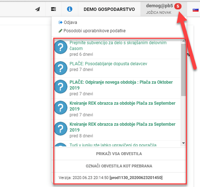This screenshot has height=187, width=200.
Task: Click question icon beside Odpiranje novega obdobja
Action: click(61, 87)
